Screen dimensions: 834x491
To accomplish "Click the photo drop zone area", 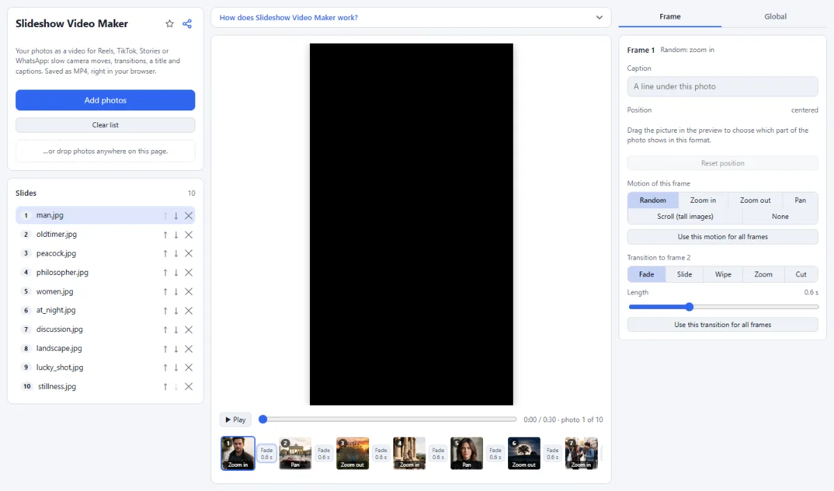I will coord(106,151).
